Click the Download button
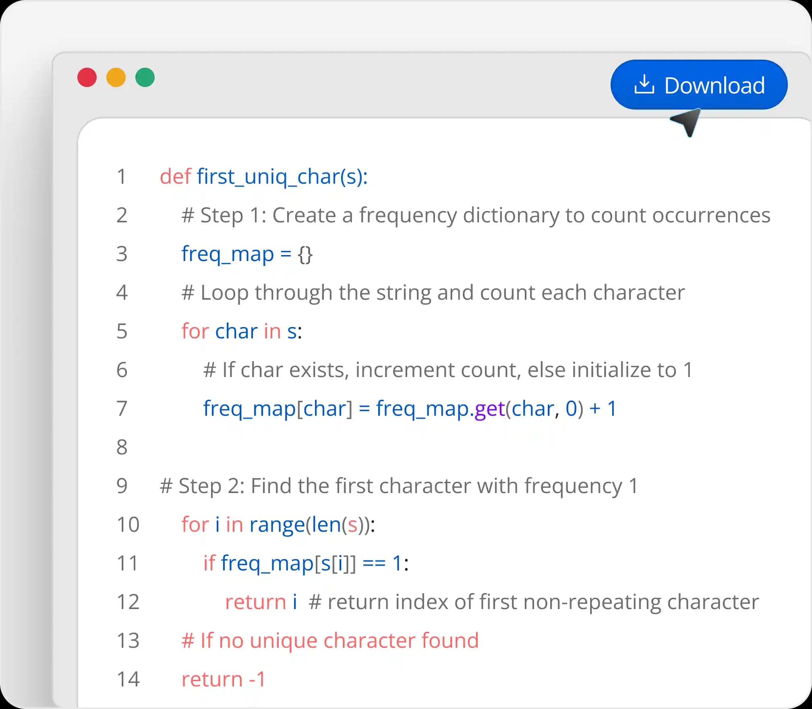 pyautogui.click(x=699, y=85)
